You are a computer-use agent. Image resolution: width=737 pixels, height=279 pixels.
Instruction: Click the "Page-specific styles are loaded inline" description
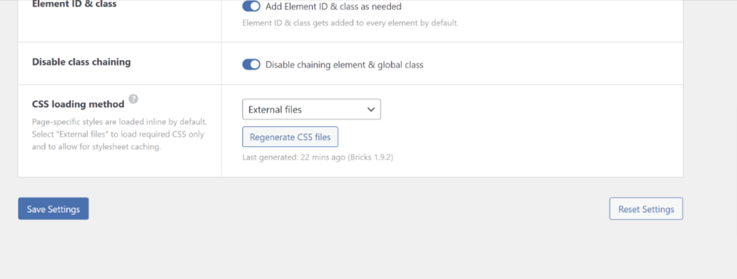coord(120,121)
